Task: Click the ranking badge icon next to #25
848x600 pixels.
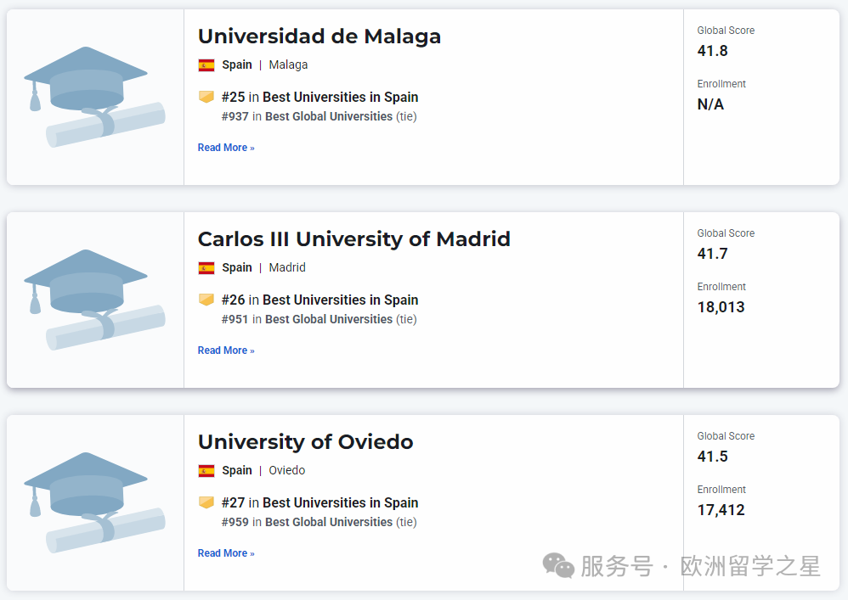Action: (206, 97)
